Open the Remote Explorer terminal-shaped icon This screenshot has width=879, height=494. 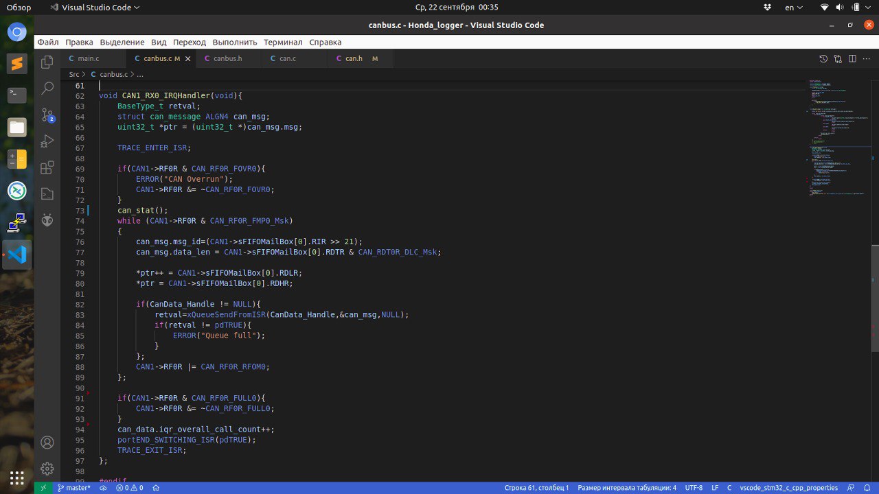(x=47, y=193)
